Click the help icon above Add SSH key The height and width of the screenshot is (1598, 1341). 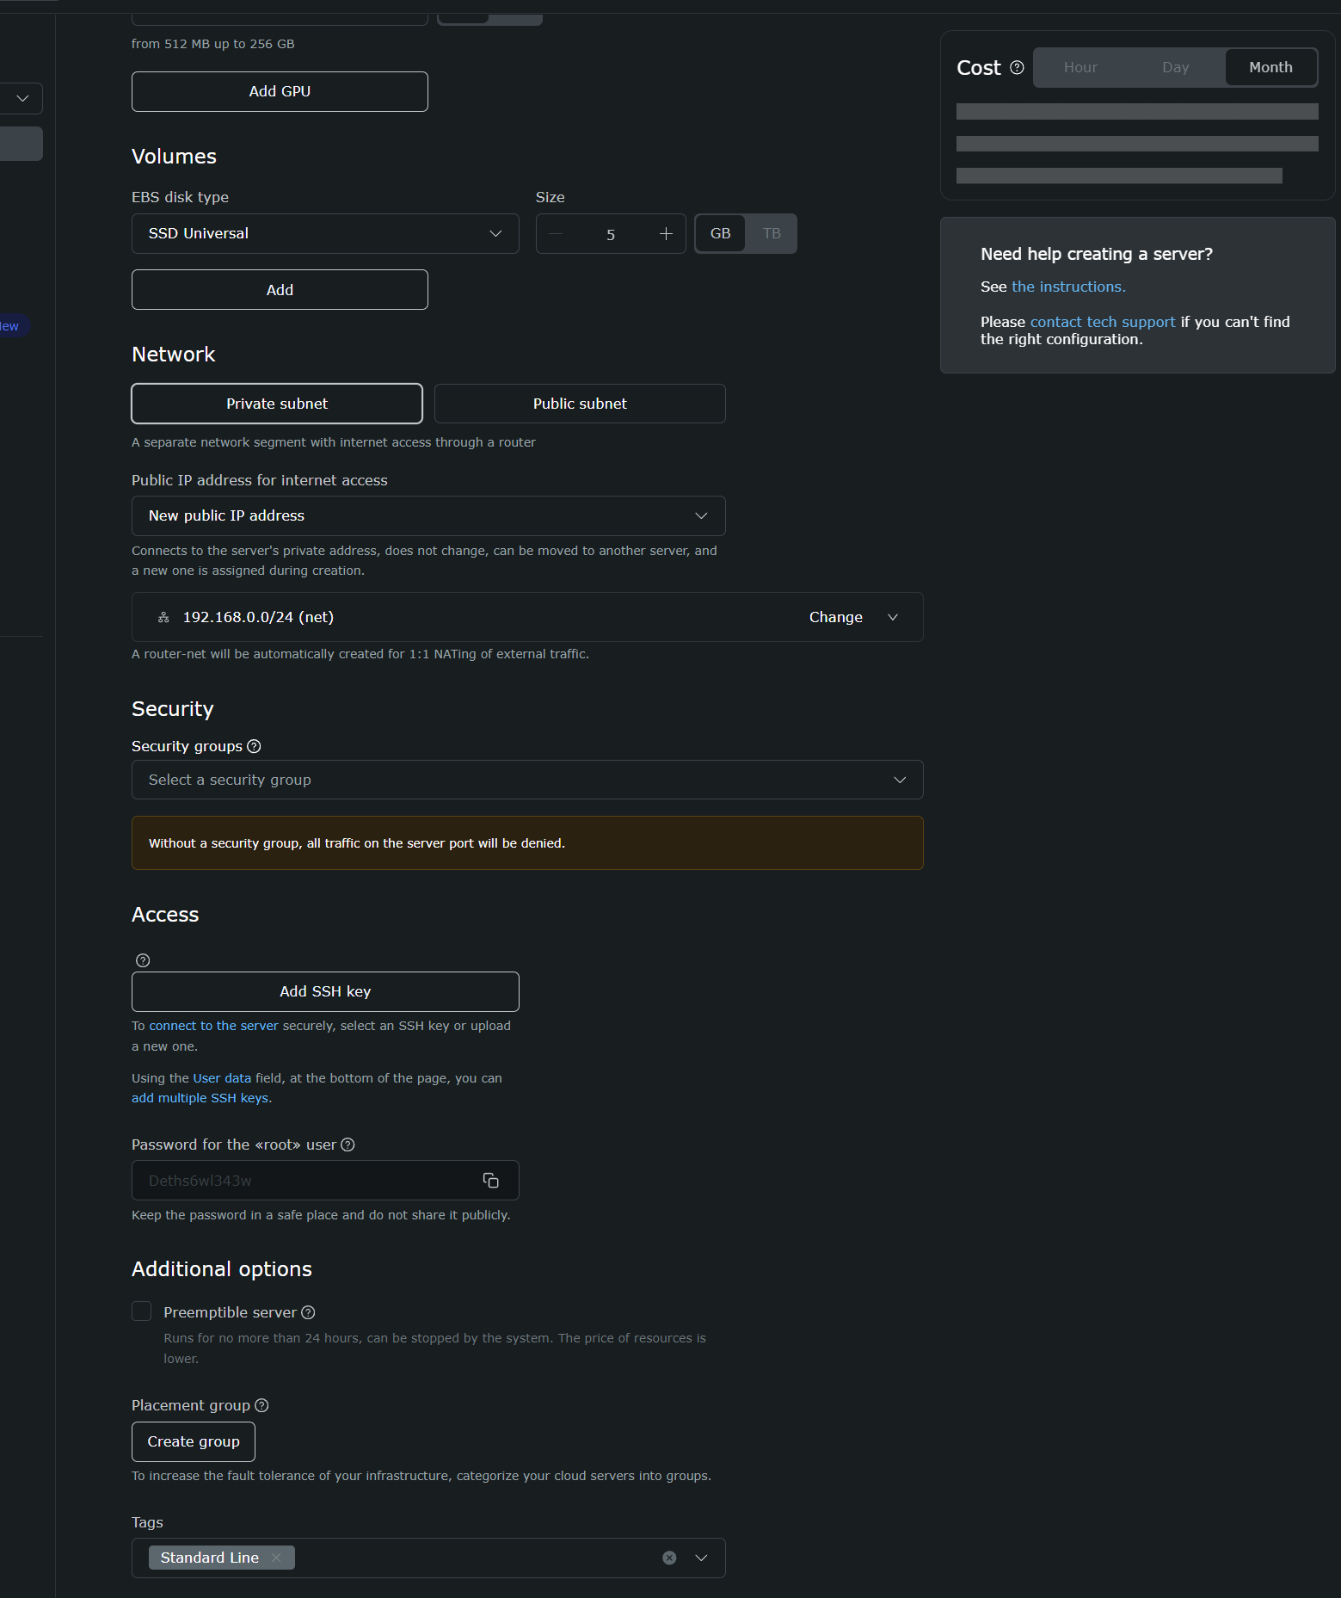click(x=143, y=960)
